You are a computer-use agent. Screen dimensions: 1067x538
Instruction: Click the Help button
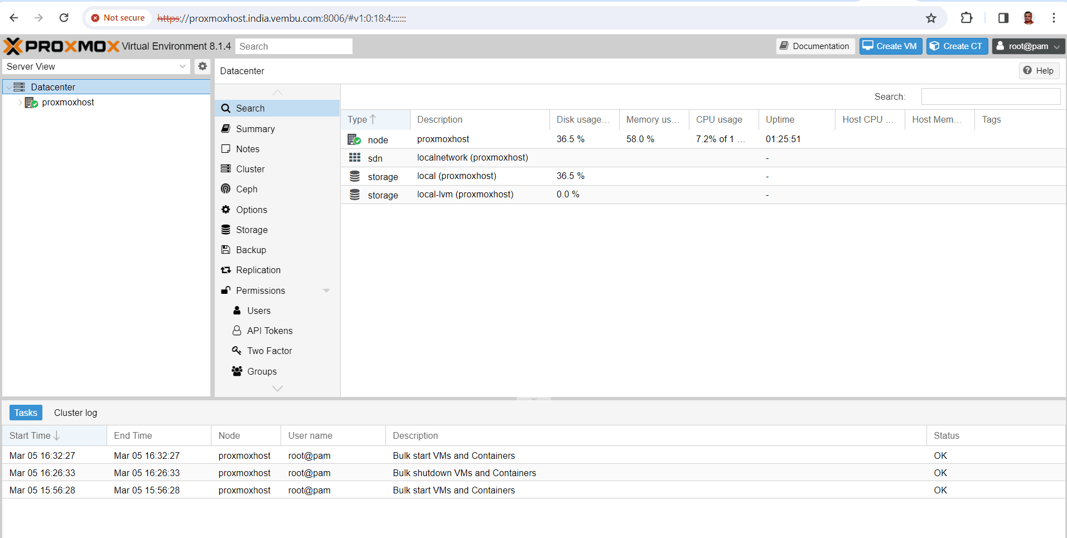click(1039, 71)
